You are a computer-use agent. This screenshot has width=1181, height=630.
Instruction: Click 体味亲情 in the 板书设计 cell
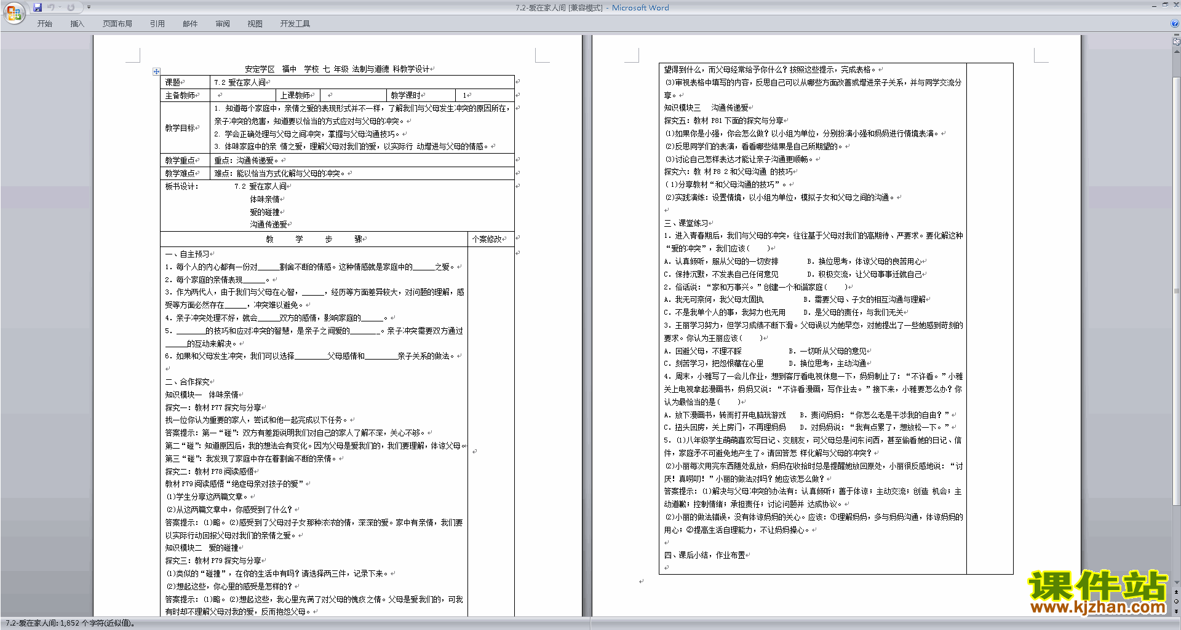265,199
